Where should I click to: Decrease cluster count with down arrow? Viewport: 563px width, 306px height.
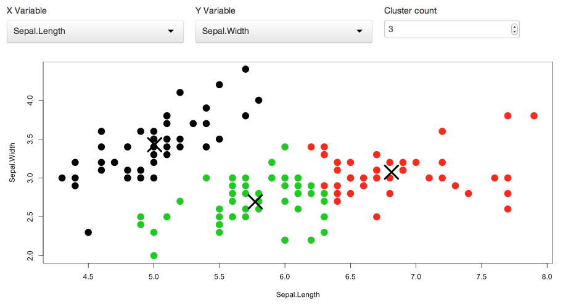click(514, 32)
